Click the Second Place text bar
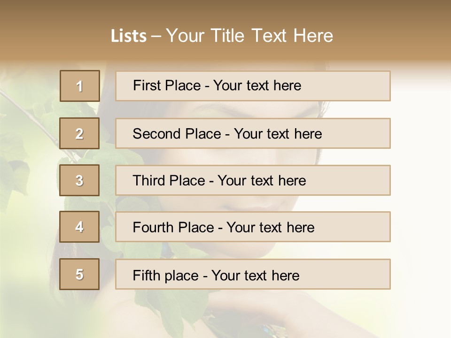This screenshot has height=338, width=451. tap(253, 133)
